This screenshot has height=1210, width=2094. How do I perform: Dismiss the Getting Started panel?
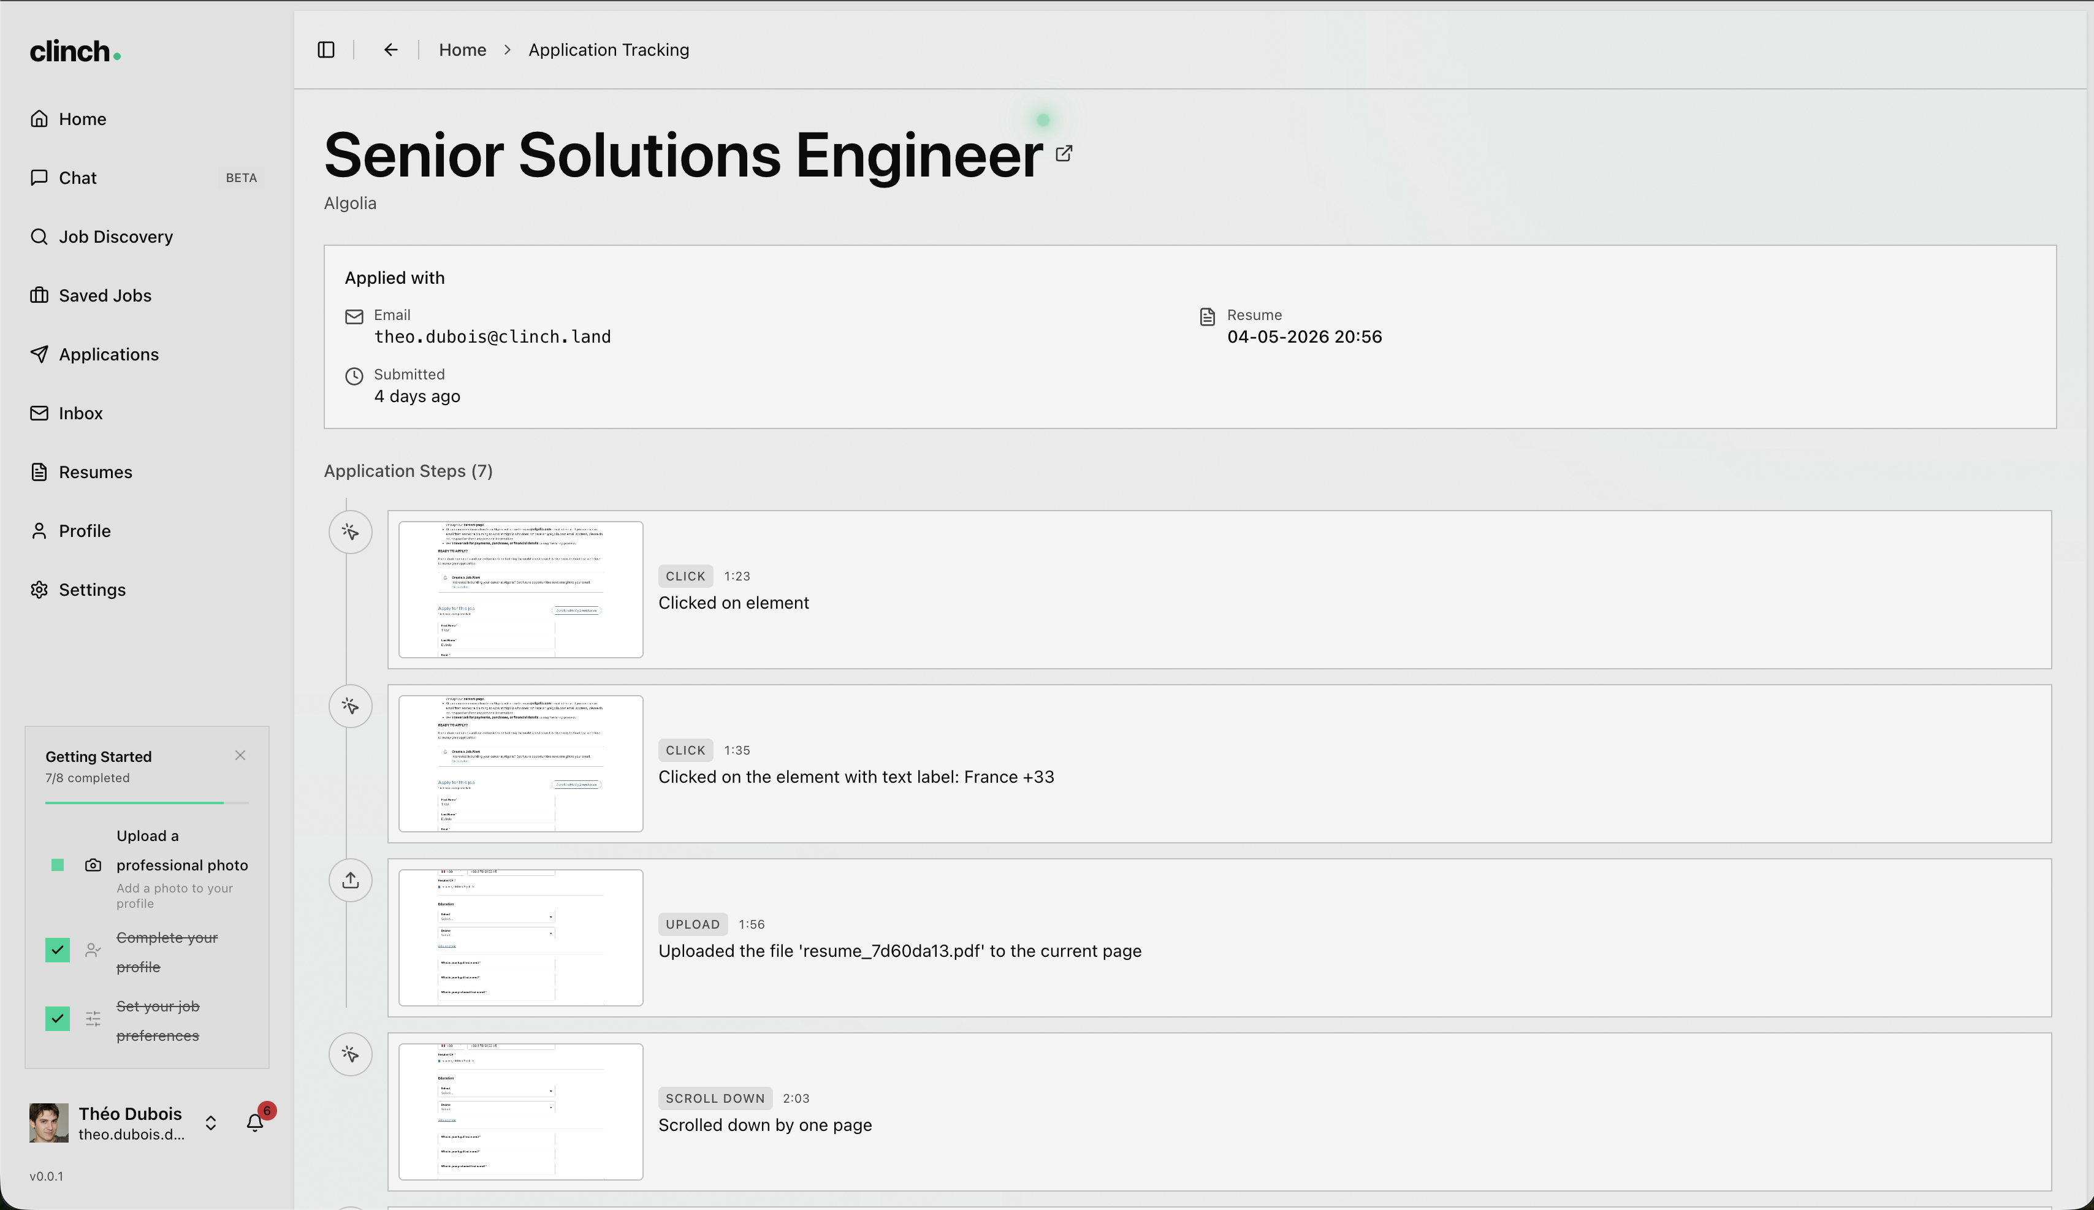point(240,755)
